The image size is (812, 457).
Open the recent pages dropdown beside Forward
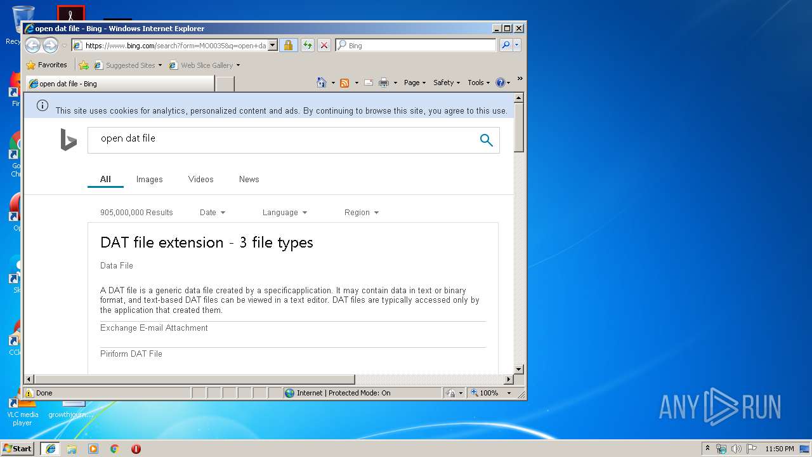pos(64,46)
